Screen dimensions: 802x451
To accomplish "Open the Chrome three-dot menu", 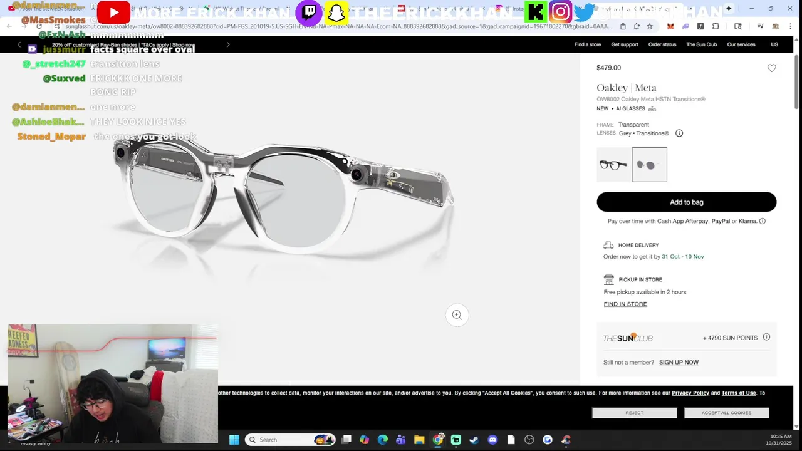I will point(791,26).
